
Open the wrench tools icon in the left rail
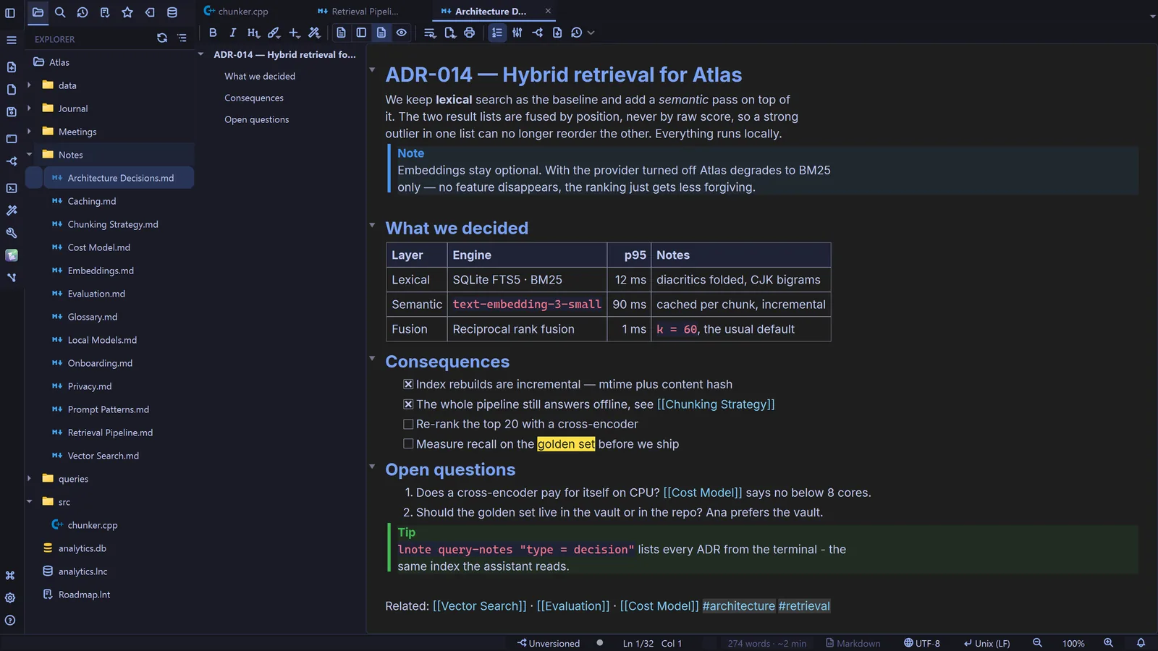tap(11, 233)
